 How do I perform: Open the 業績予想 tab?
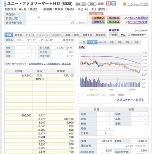87,35
